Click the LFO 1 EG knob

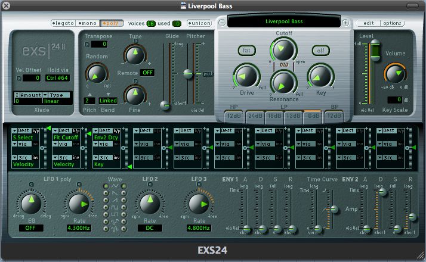pyautogui.click(x=31, y=204)
